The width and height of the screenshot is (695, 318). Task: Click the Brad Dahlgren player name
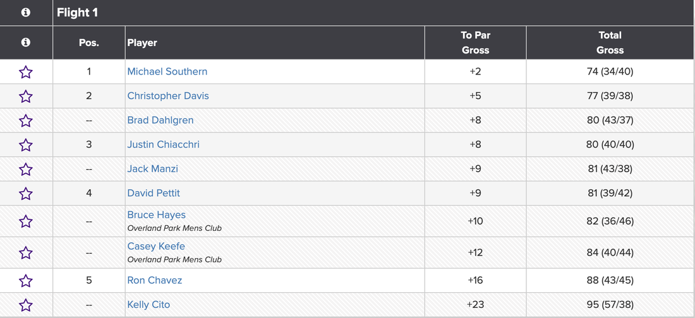tap(160, 121)
